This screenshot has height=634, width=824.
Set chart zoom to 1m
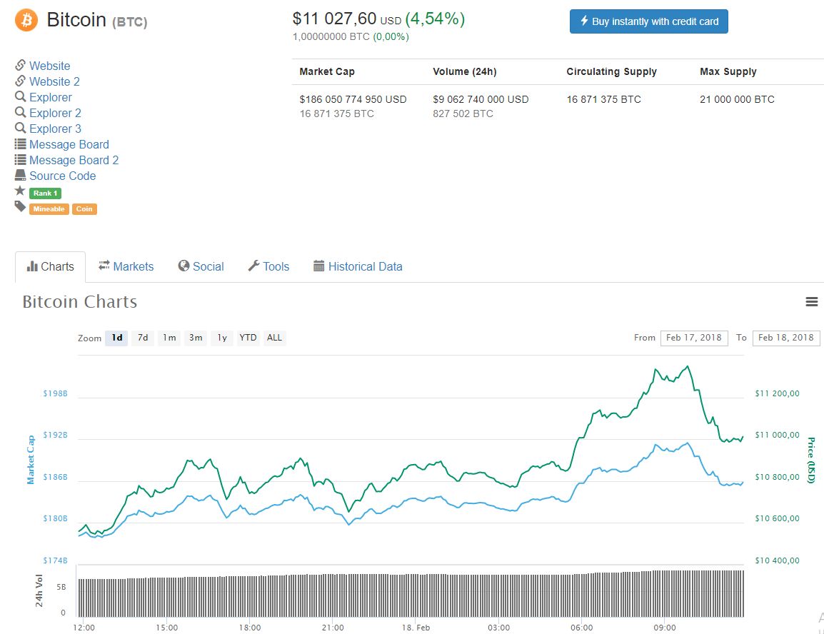pyautogui.click(x=169, y=338)
